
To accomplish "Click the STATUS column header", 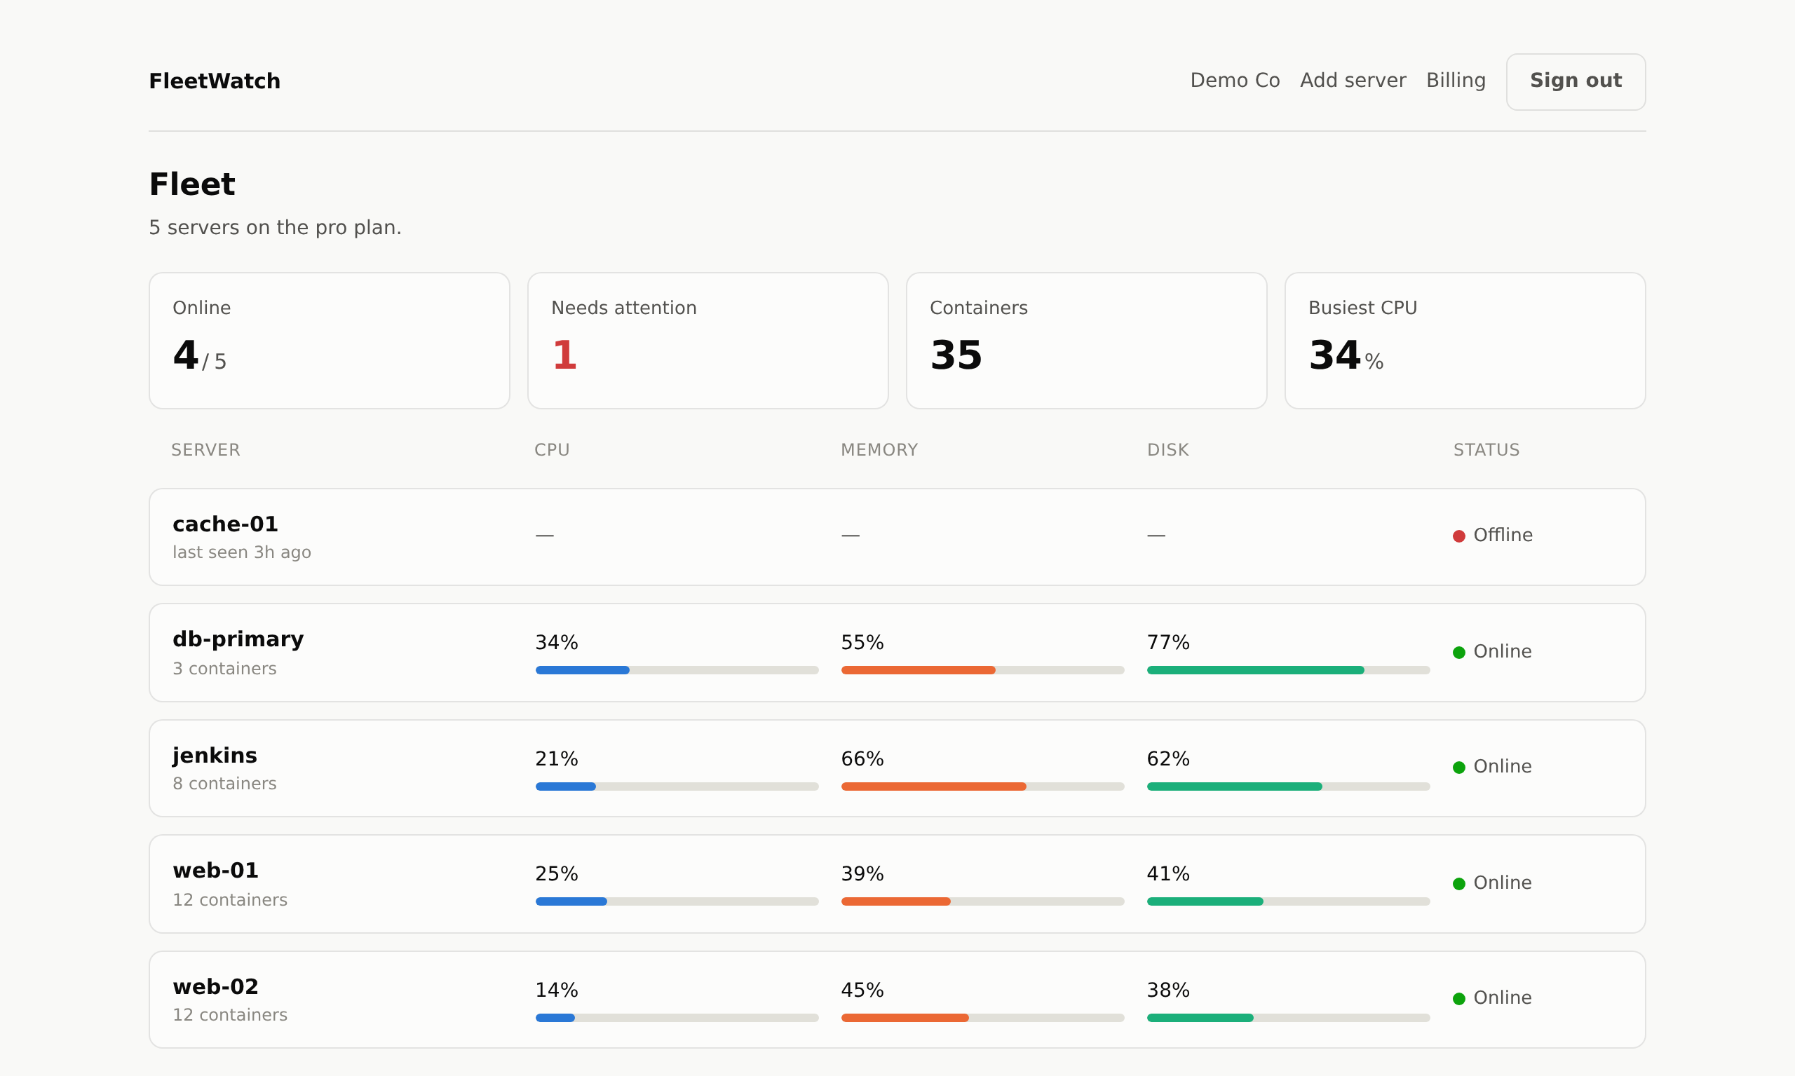I will tap(1486, 450).
